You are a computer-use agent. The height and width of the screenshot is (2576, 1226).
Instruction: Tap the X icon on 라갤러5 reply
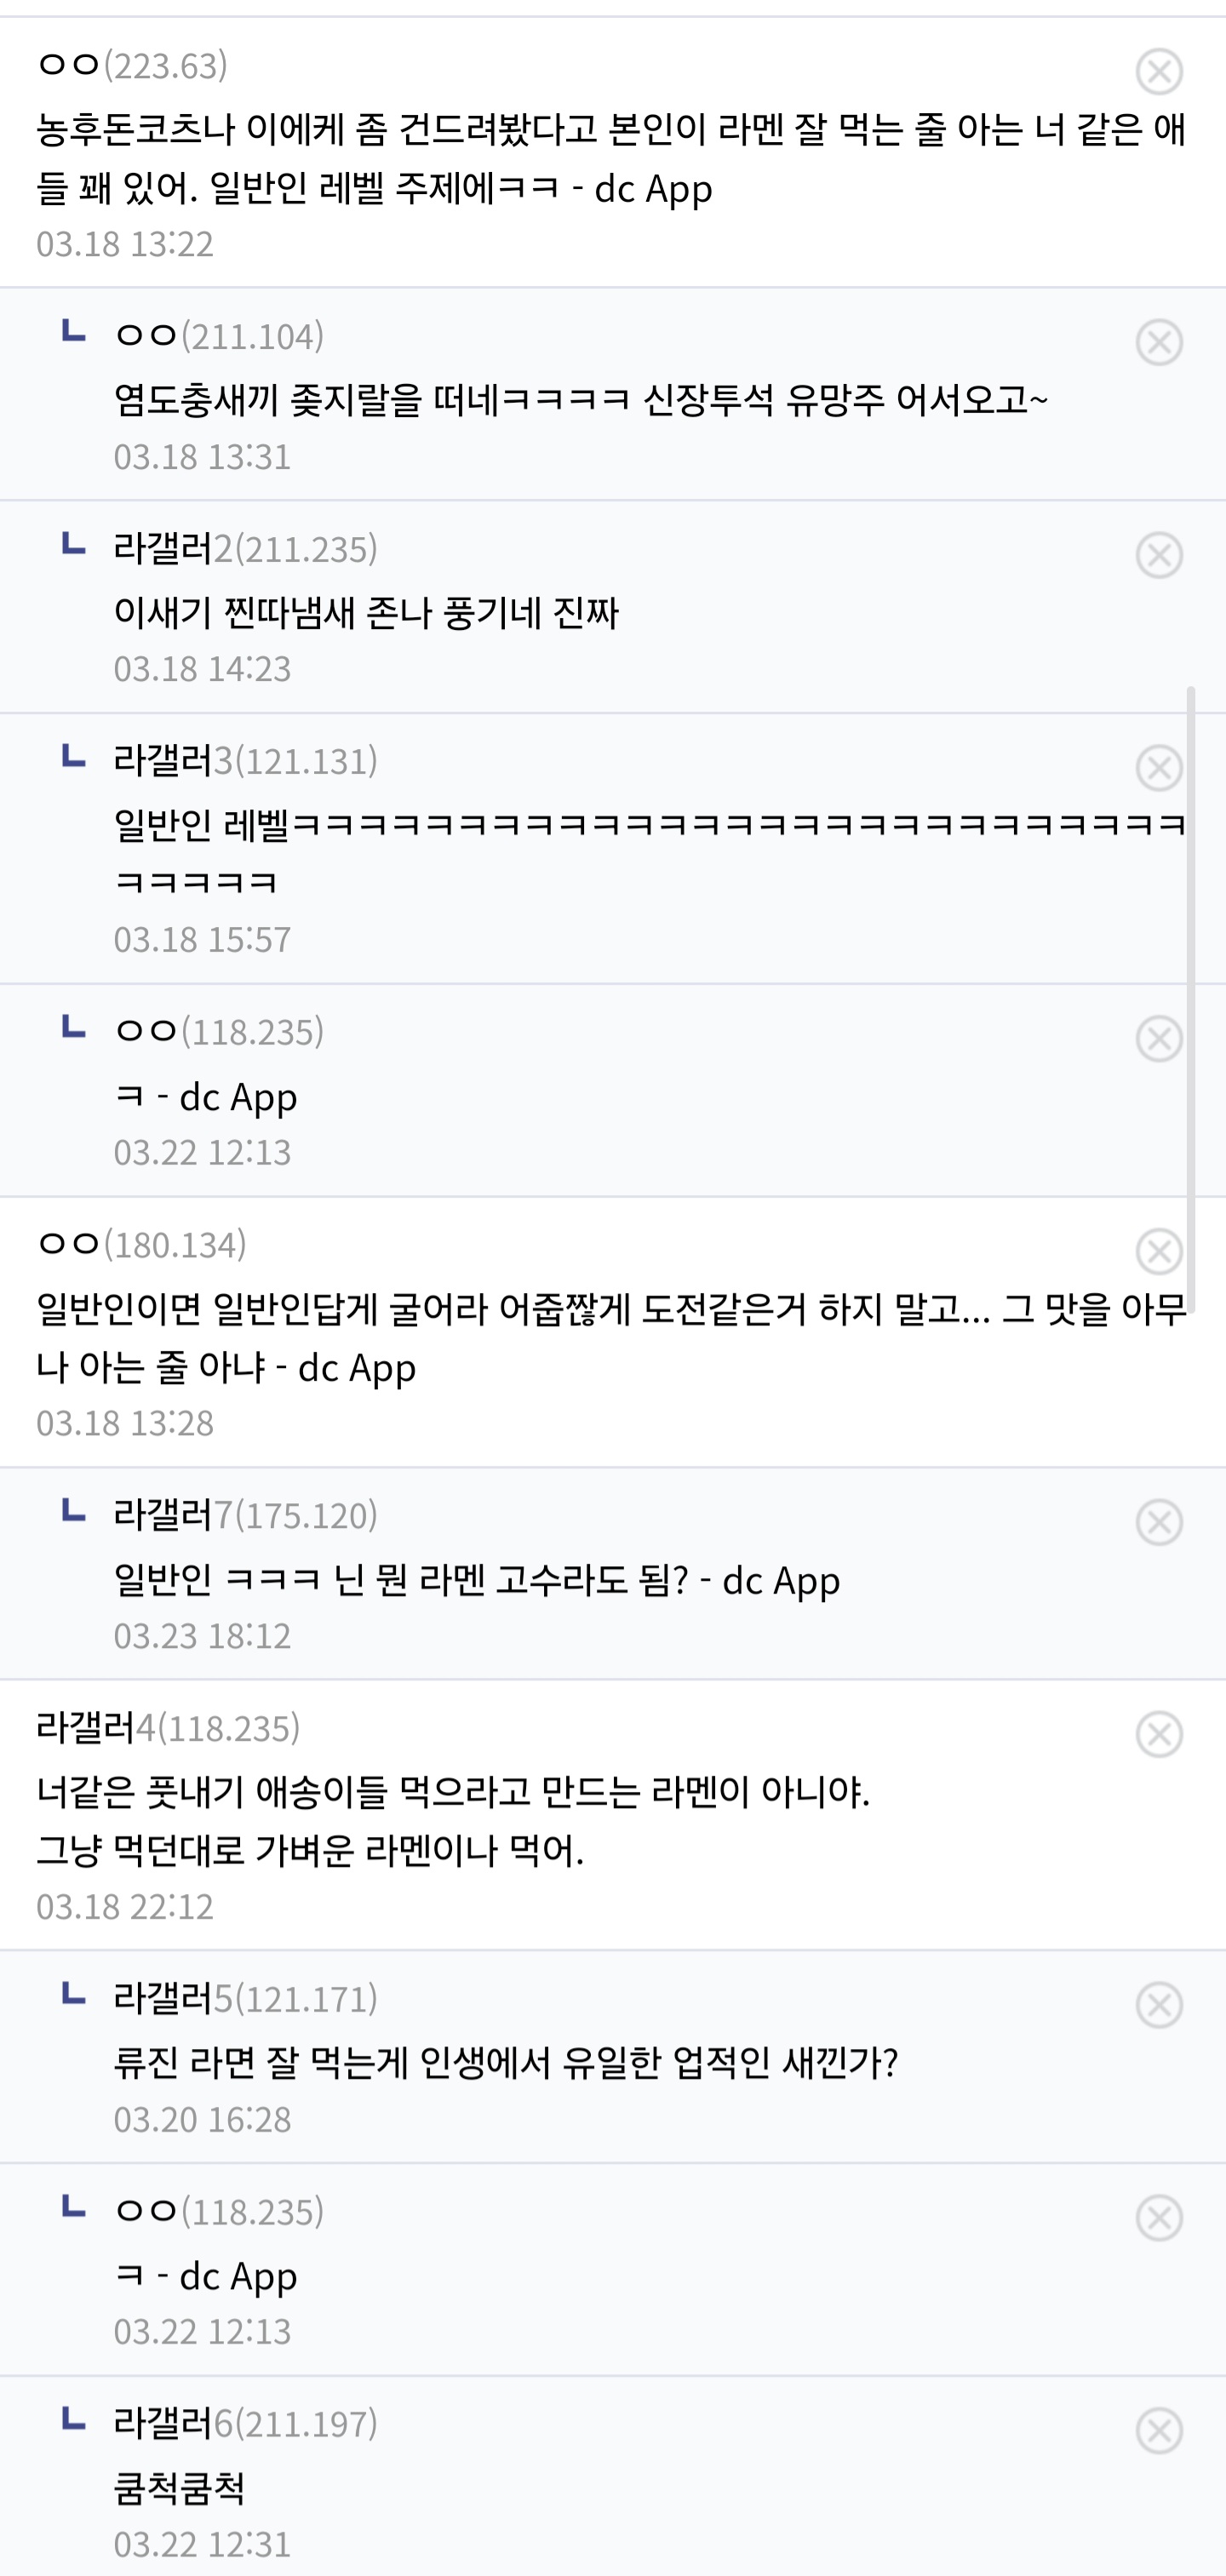[x=1159, y=2006]
